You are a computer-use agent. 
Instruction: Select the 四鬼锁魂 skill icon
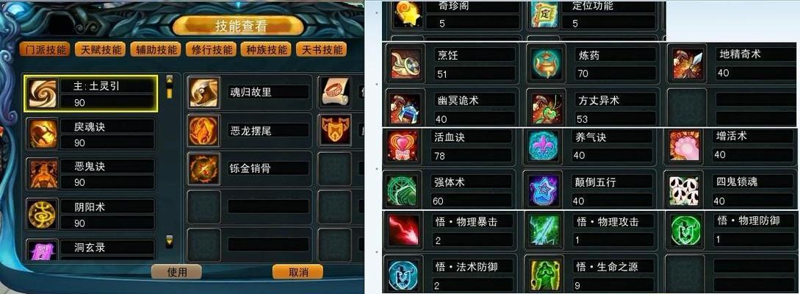coord(684,190)
